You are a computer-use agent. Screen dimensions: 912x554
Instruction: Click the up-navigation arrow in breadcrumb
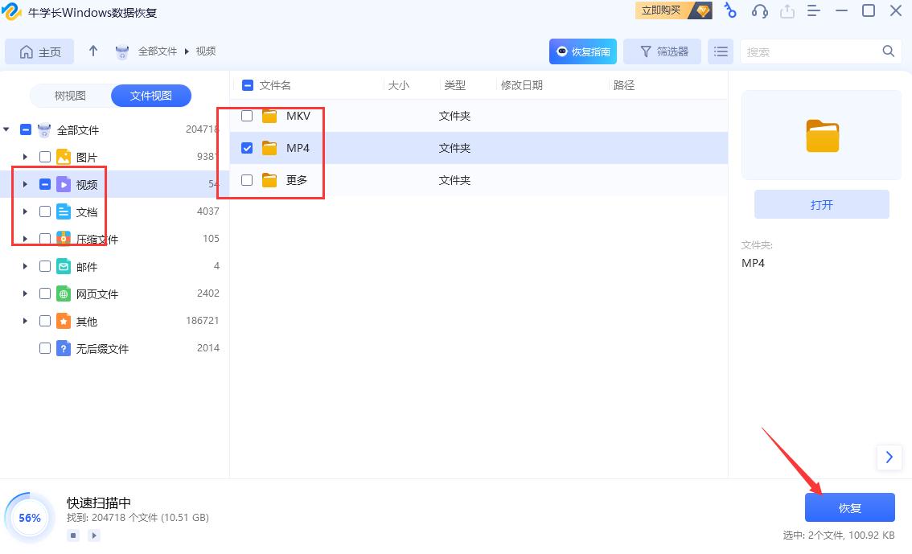tap(93, 50)
